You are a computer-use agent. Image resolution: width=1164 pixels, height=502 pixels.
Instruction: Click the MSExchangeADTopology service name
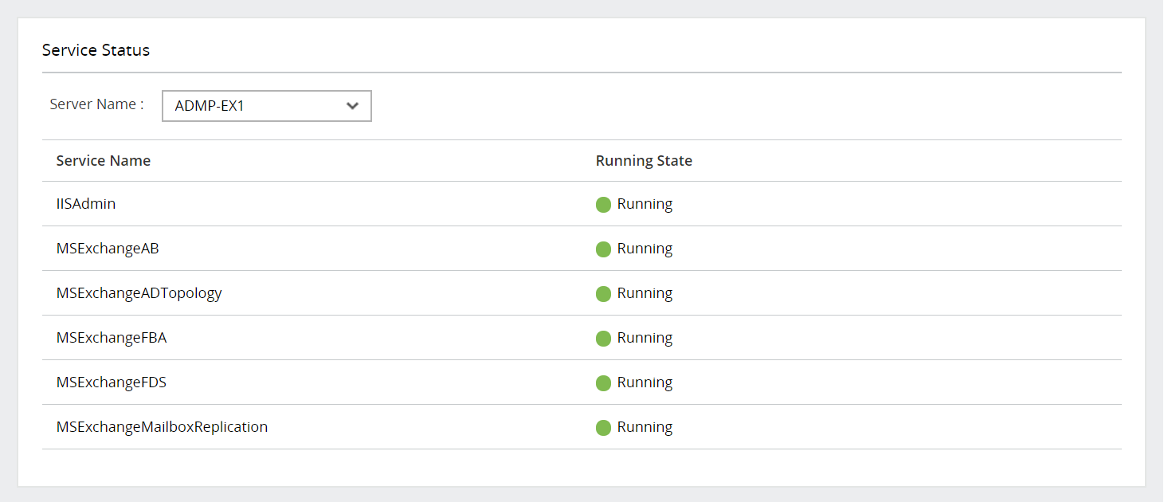pos(139,293)
